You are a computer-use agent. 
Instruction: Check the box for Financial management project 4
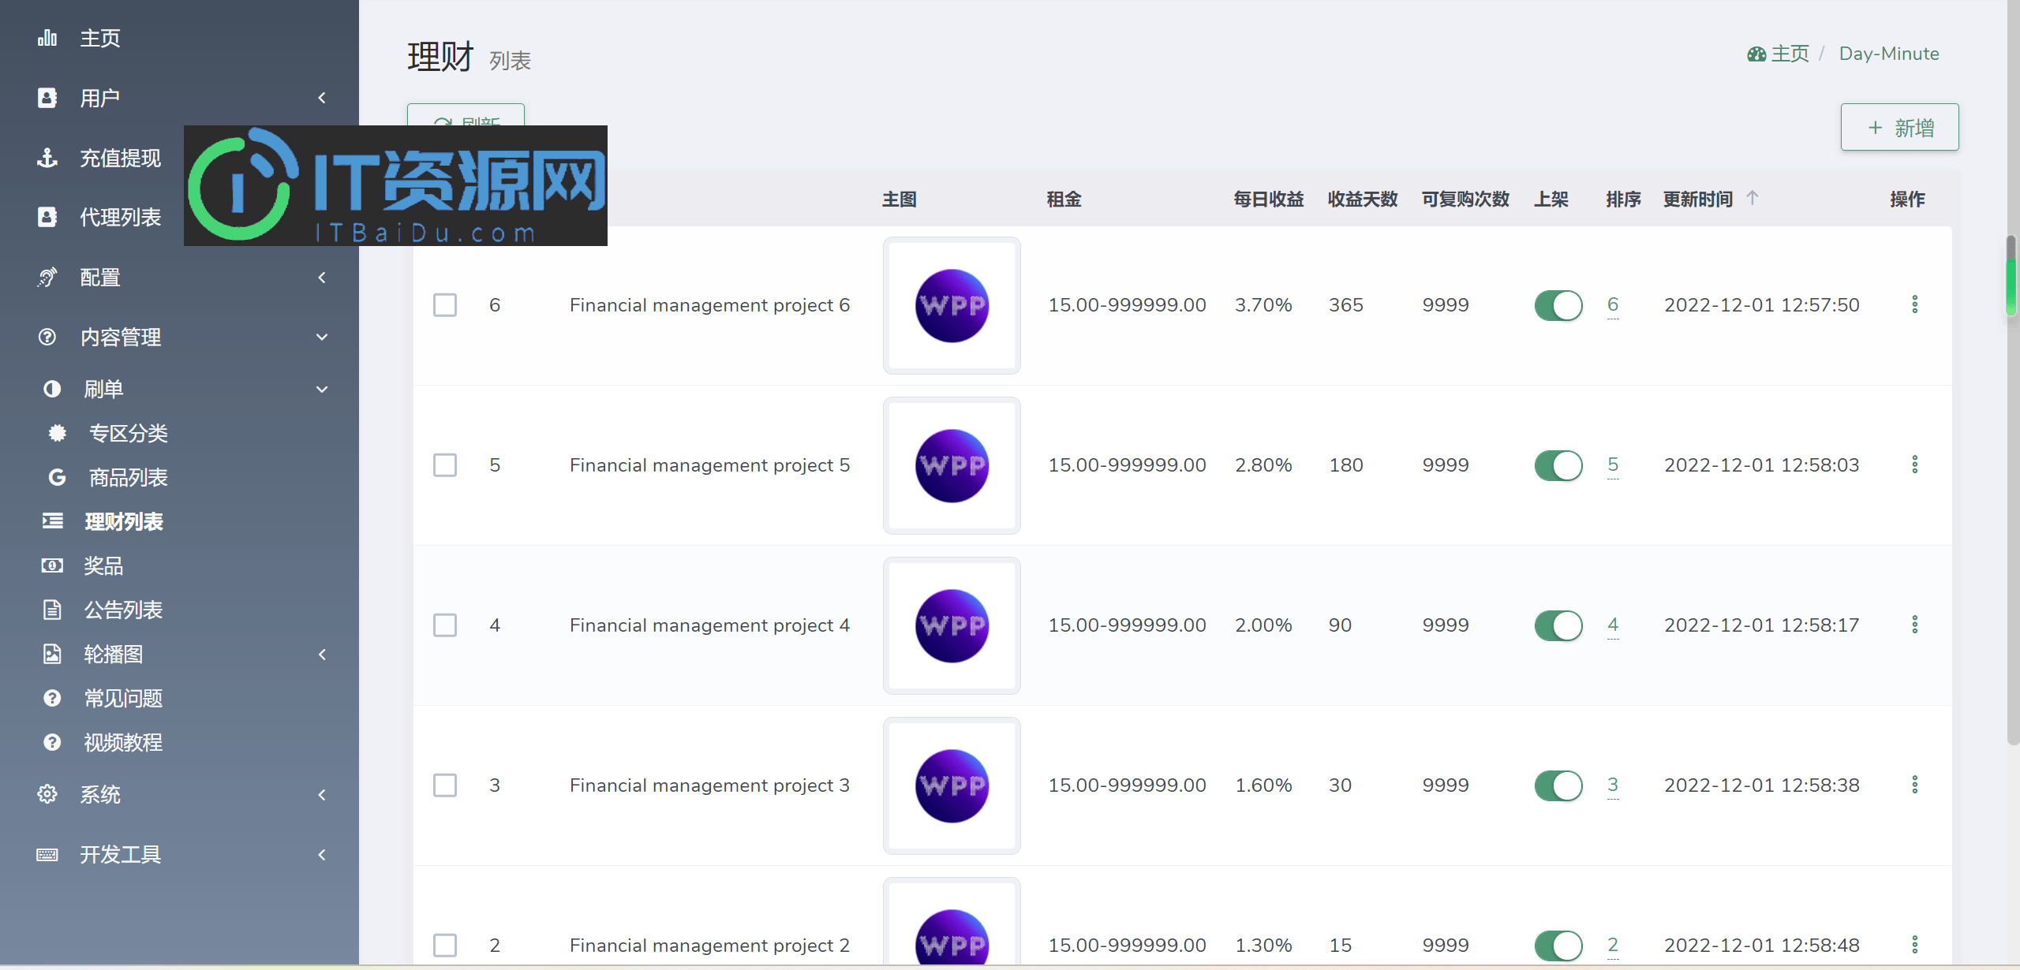pos(445,625)
